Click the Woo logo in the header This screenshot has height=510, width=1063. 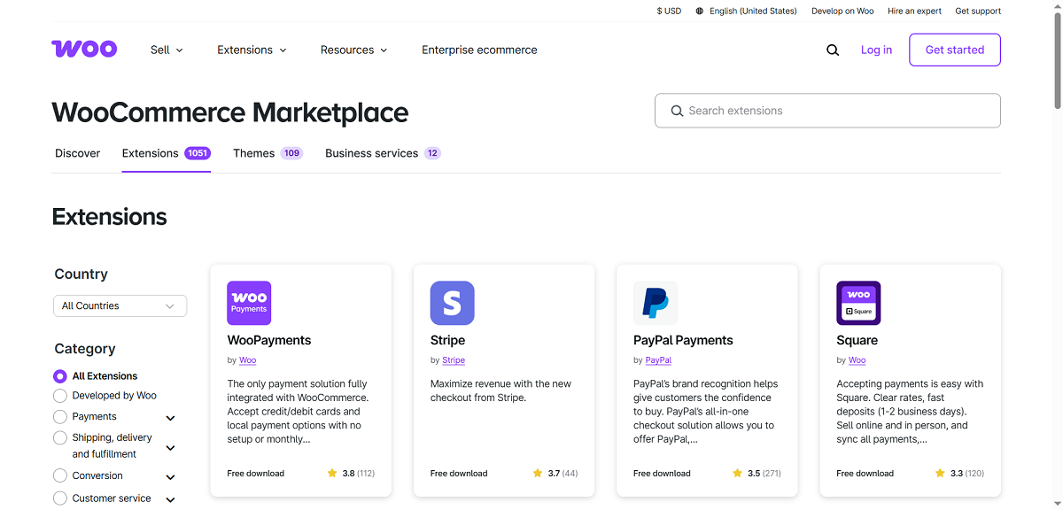click(x=84, y=50)
